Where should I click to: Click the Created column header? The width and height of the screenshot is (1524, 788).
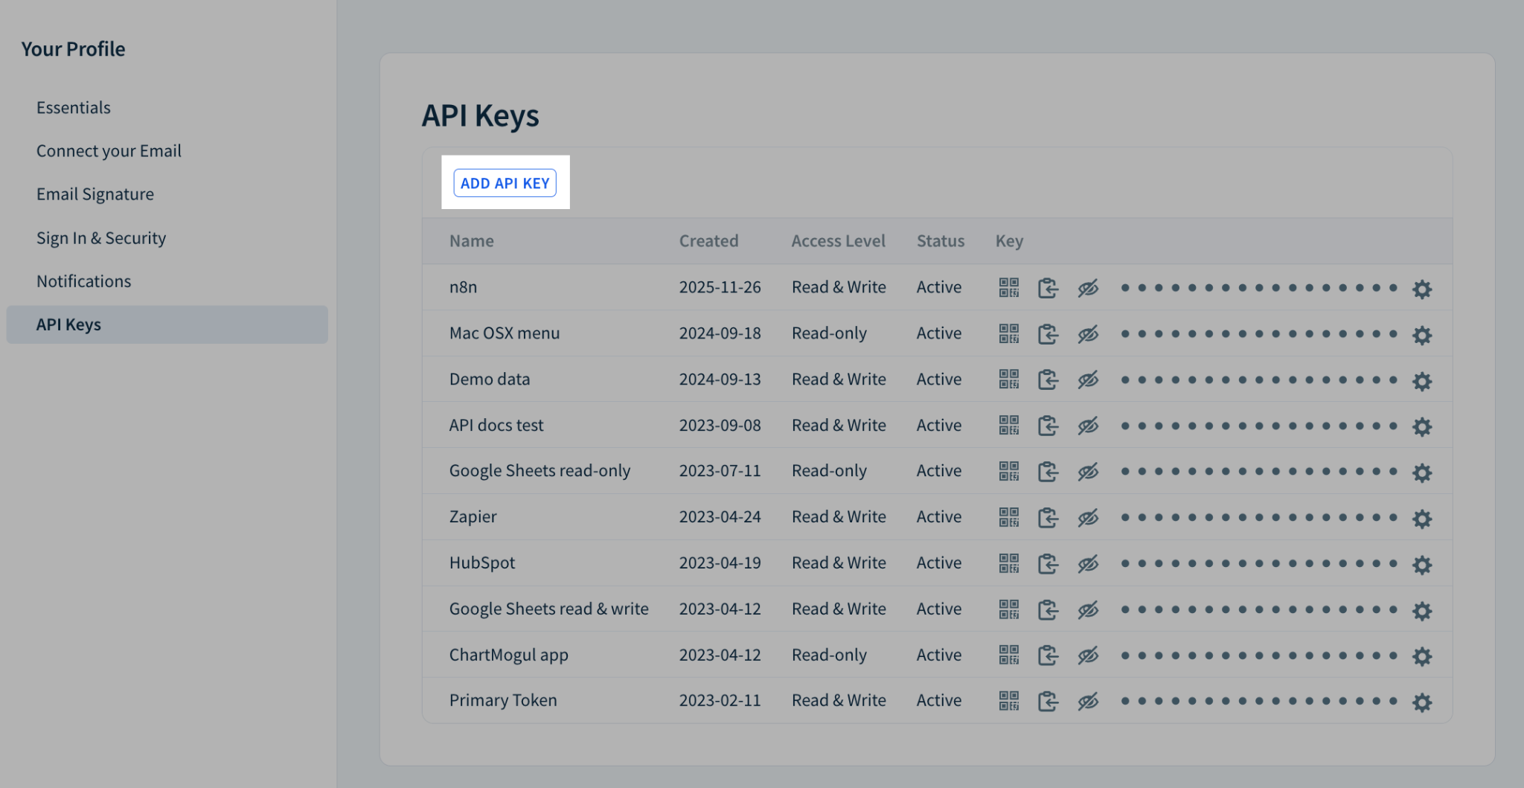point(708,240)
